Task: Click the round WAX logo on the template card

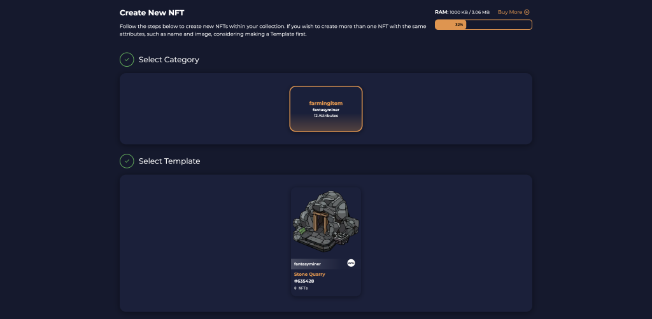Action: pos(351,263)
